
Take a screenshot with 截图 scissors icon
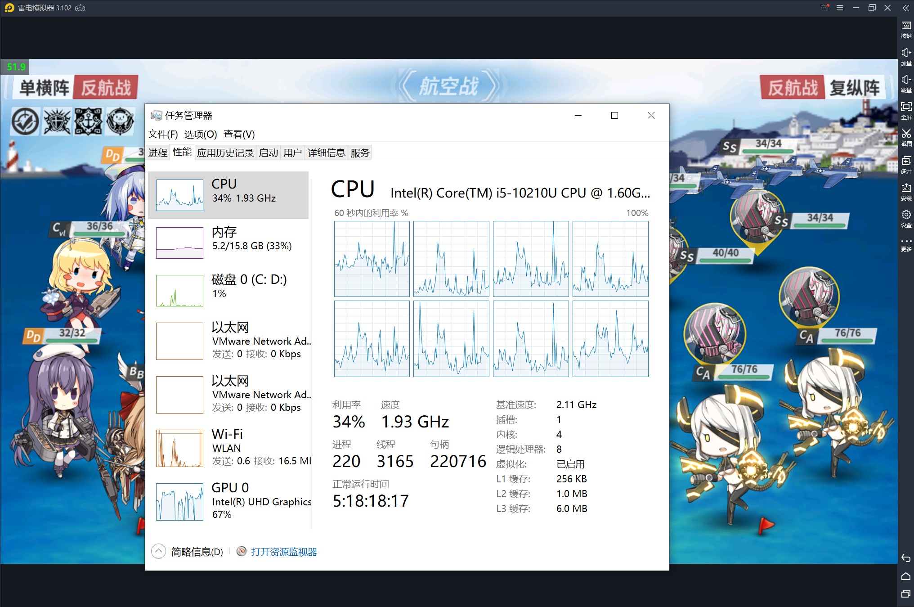[906, 138]
